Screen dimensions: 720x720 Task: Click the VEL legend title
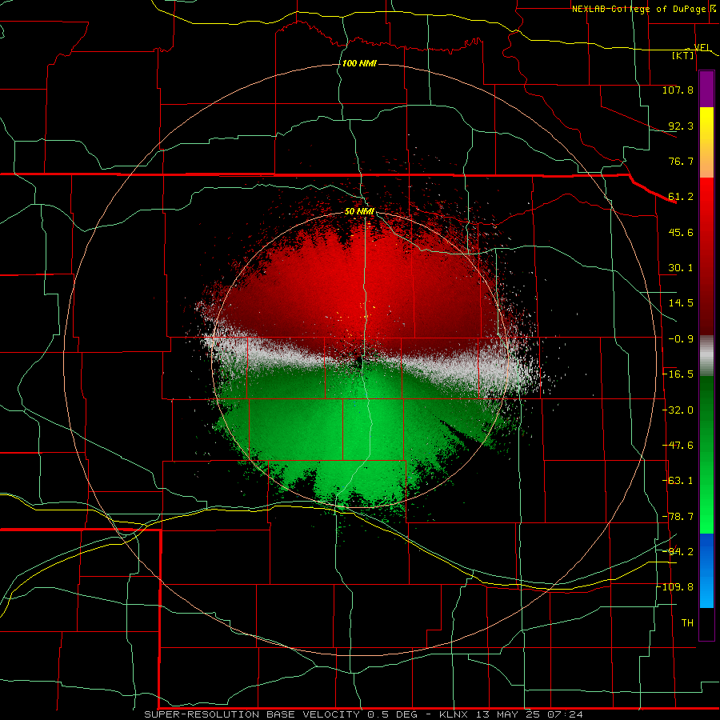pos(702,48)
